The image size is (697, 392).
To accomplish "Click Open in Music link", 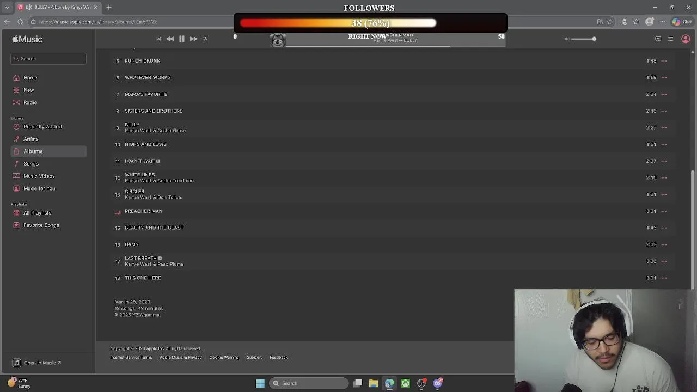I will (x=37, y=363).
